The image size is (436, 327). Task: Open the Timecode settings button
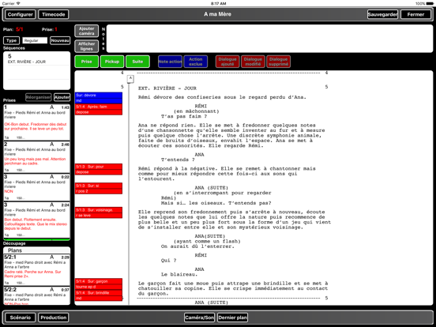54,14
